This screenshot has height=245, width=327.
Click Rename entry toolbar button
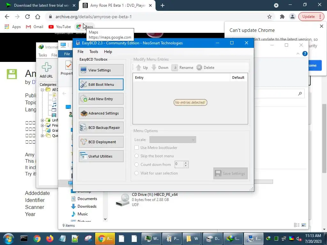click(182, 68)
